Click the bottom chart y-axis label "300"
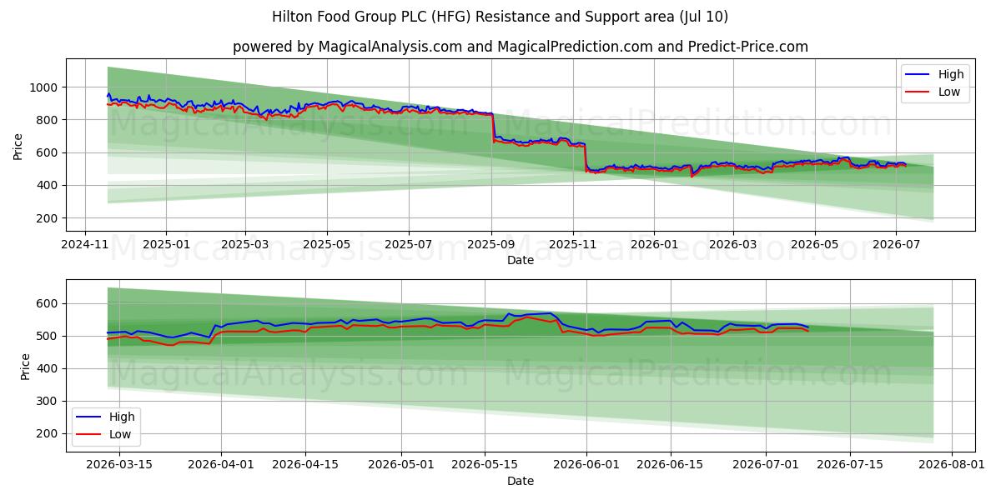The image size is (1001, 500). [x=46, y=402]
